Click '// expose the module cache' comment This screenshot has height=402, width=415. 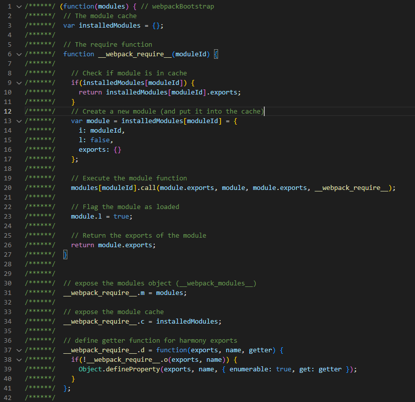(114, 312)
